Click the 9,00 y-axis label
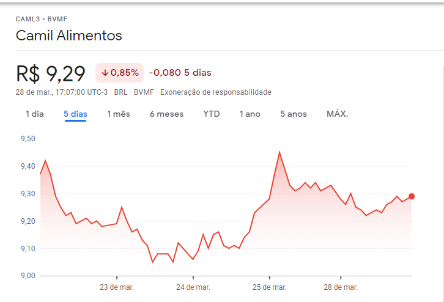444x302 pixels. click(x=28, y=276)
